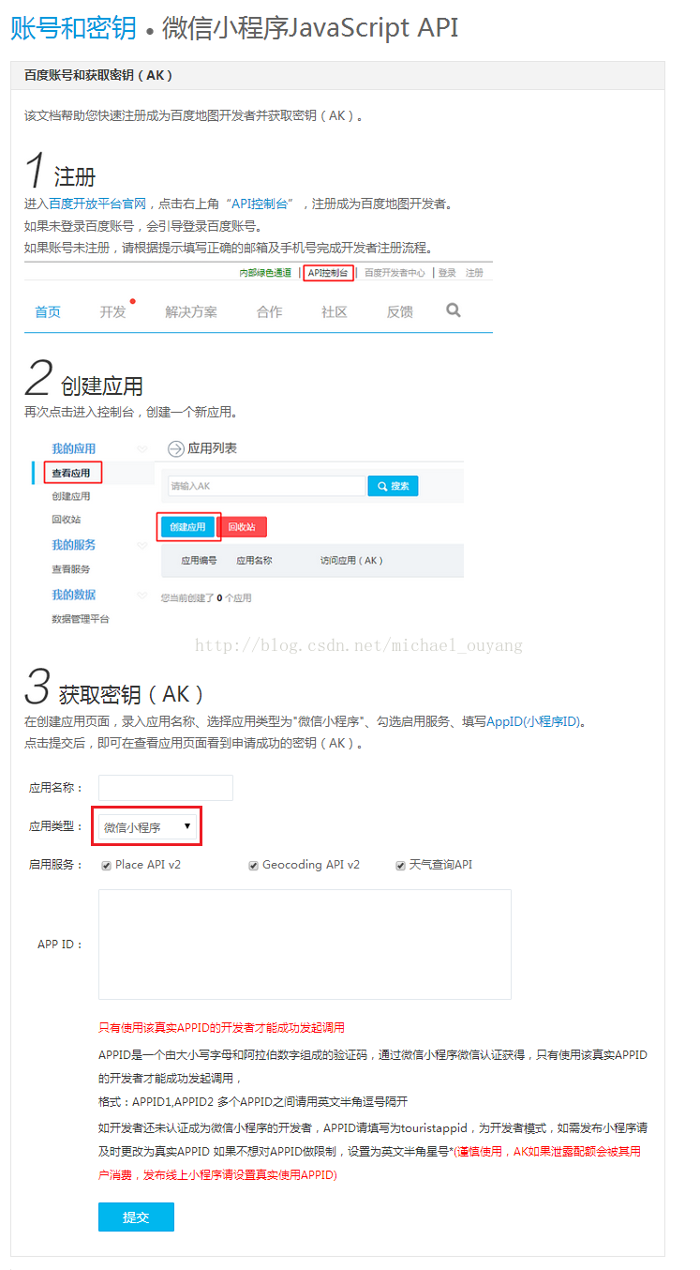Open 数据管理平台 in the sidebar
The width and height of the screenshot is (700, 1270).
pyautogui.click(x=81, y=619)
